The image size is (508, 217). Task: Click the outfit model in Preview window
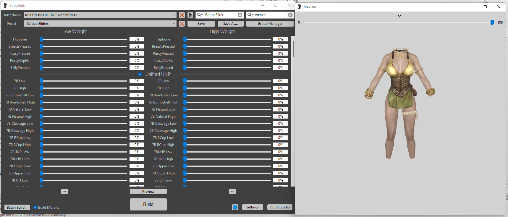click(399, 103)
